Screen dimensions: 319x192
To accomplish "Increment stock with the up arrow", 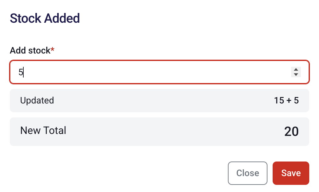I will pyautogui.click(x=296, y=69).
